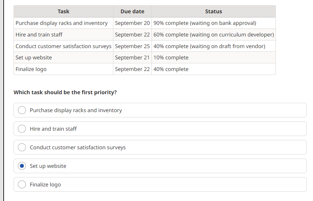The image size is (313, 201).
Task: Pick the 'Conduct customer satisfaction surveys' answer
Action: click(22, 147)
